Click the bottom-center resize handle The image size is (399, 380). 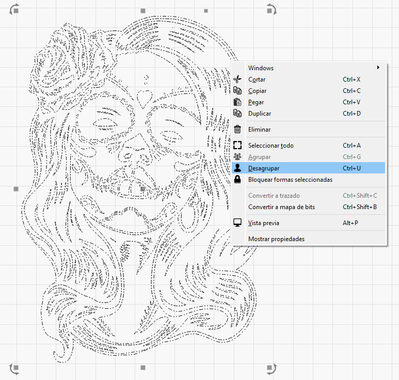tap(143, 368)
